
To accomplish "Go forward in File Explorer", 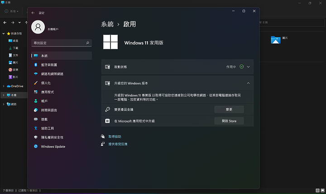I will click(13, 23).
